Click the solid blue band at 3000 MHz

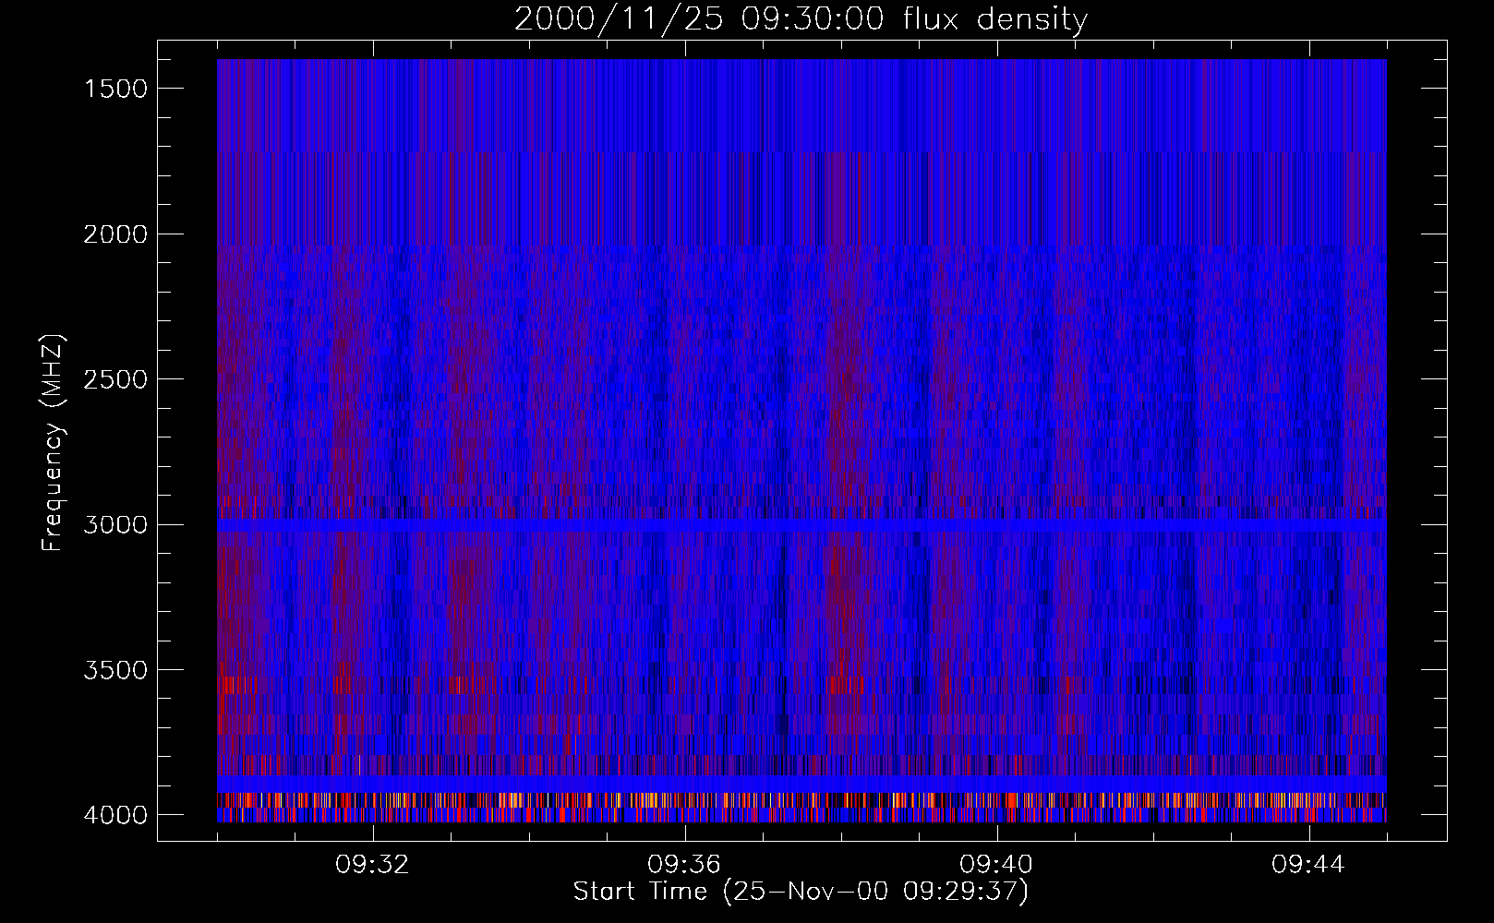point(801,524)
